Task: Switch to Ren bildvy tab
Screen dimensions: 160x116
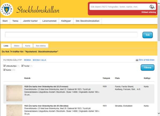Action: point(41,46)
